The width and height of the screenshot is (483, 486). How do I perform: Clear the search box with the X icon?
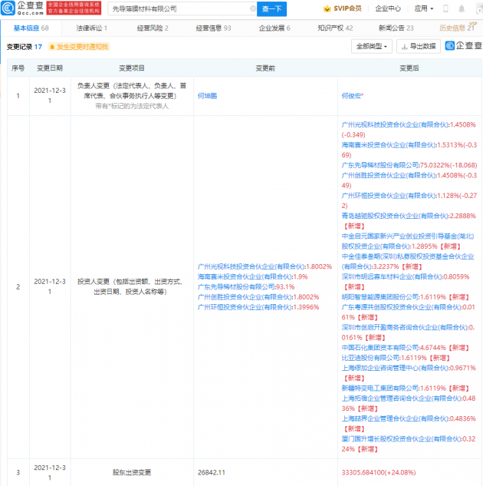[253, 8]
